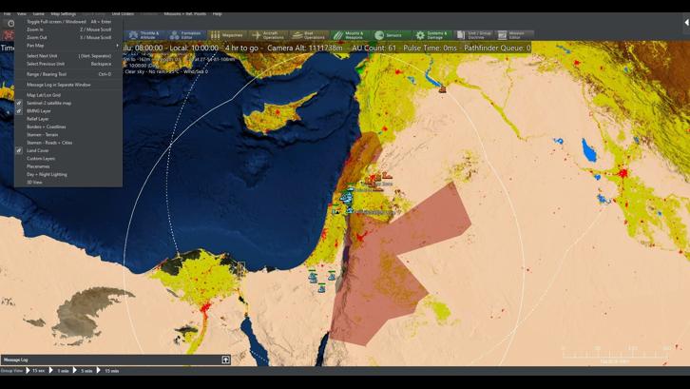Click the Camera Alt: 1111238m readout

(x=304, y=48)
